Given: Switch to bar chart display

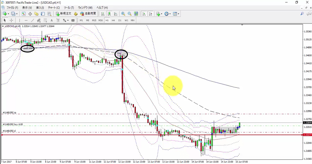Looking at the screenshot, I should point(103,14).
